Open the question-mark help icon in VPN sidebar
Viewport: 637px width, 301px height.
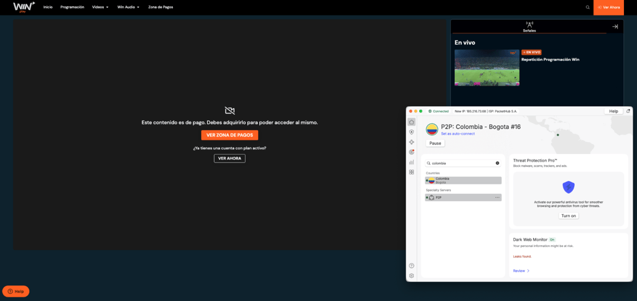[412, 266]
